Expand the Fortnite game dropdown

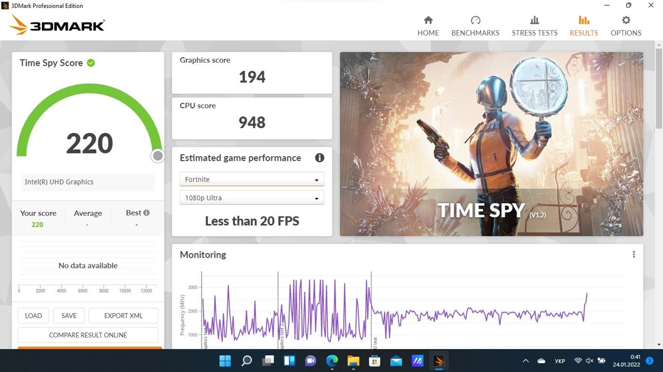click(x=252, y=179)
